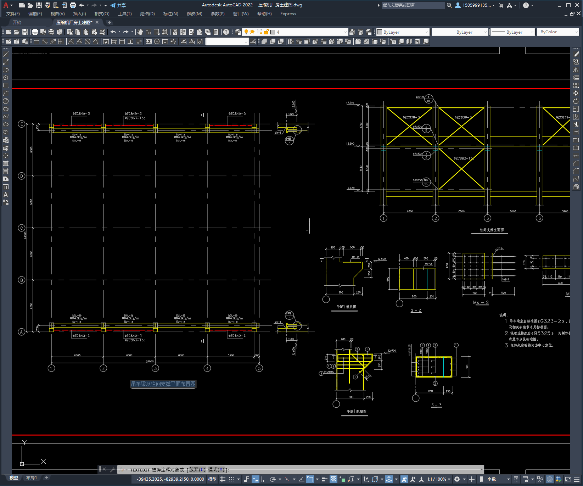Toggle snap mode in the status bar
The height and width of the screenshot is (486, 583).
pyautogui.click(x=231, y=479)
